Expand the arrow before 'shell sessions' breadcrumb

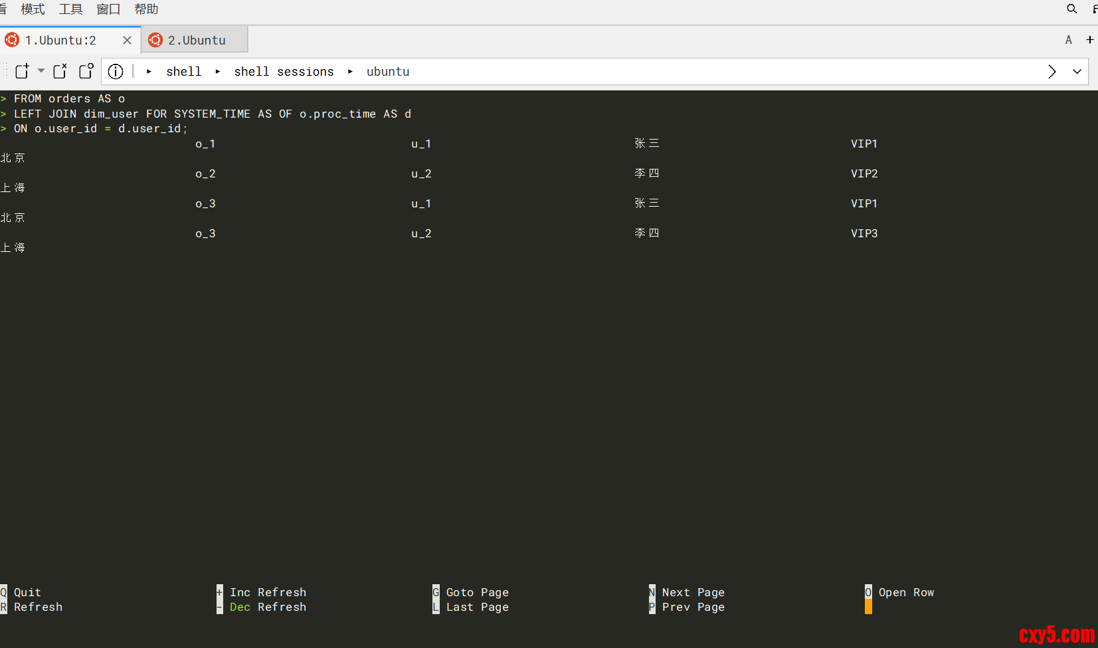click(218, 72)
